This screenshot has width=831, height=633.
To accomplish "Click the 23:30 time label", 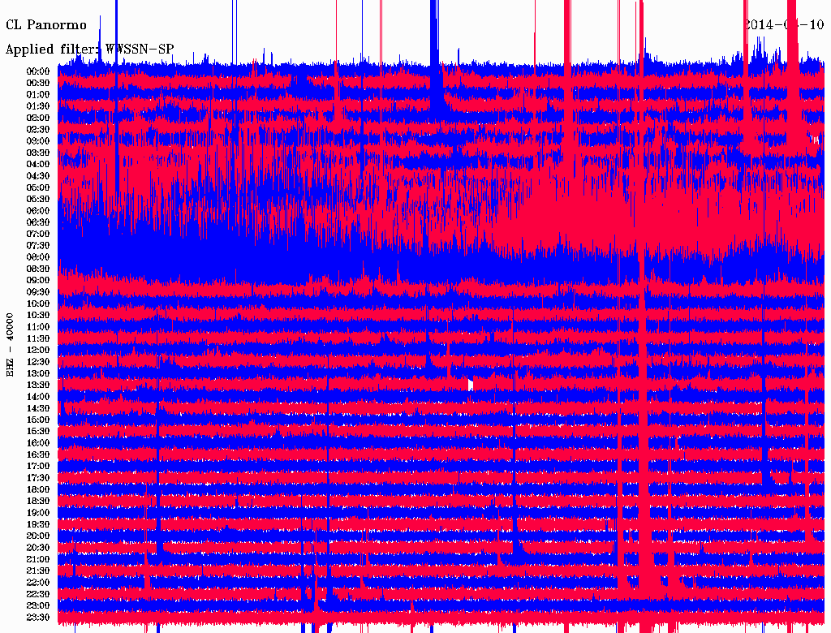I will [x=38, y=618].
